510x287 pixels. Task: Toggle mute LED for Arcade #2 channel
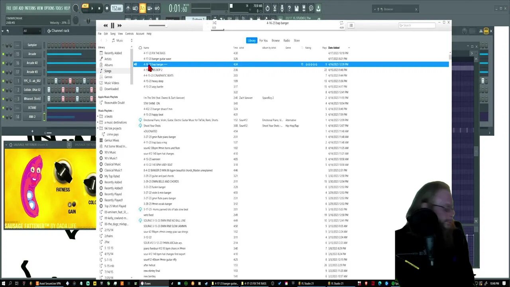[x=3, y=63]
